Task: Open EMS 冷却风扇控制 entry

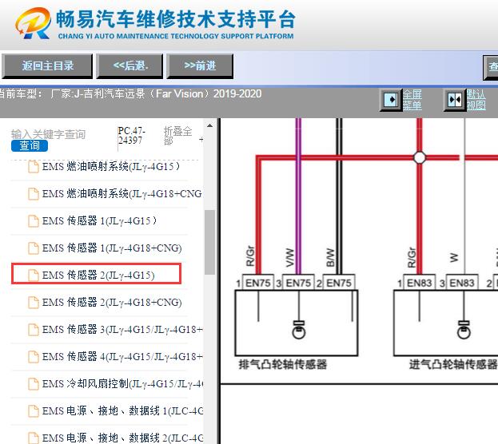Action: [122, 383]
